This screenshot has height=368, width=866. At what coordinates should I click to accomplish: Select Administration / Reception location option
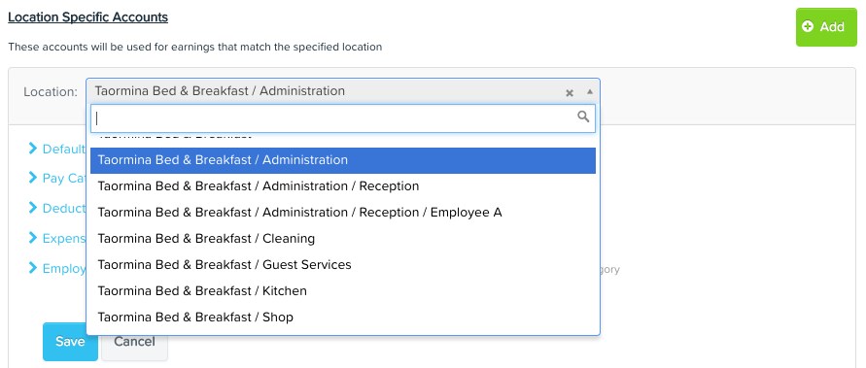pos(343,185)
